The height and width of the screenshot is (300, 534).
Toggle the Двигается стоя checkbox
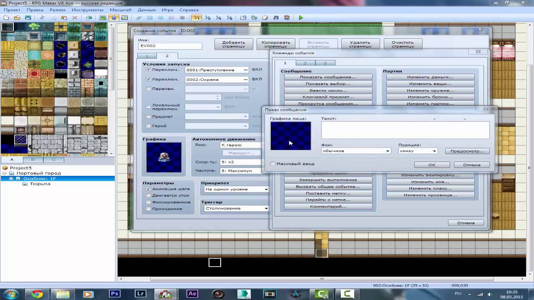[x=148, y=195]
